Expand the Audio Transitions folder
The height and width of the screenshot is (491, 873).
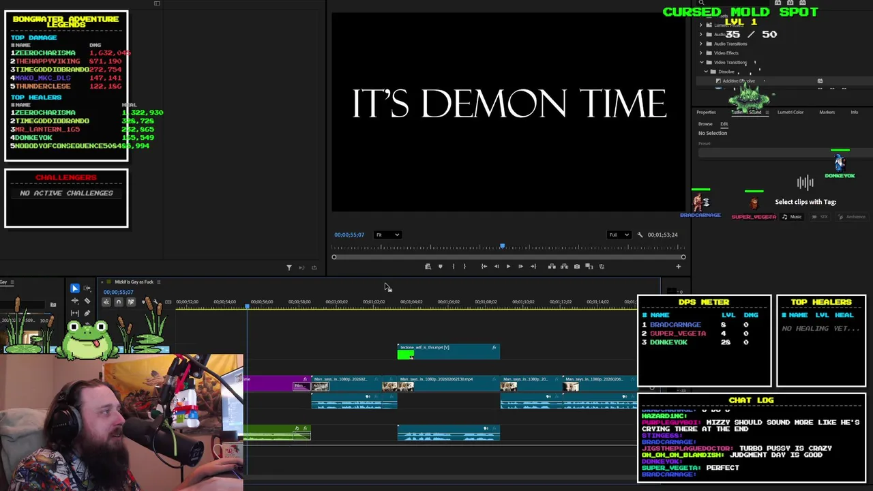pyautogui.click(x=701, y=44)
